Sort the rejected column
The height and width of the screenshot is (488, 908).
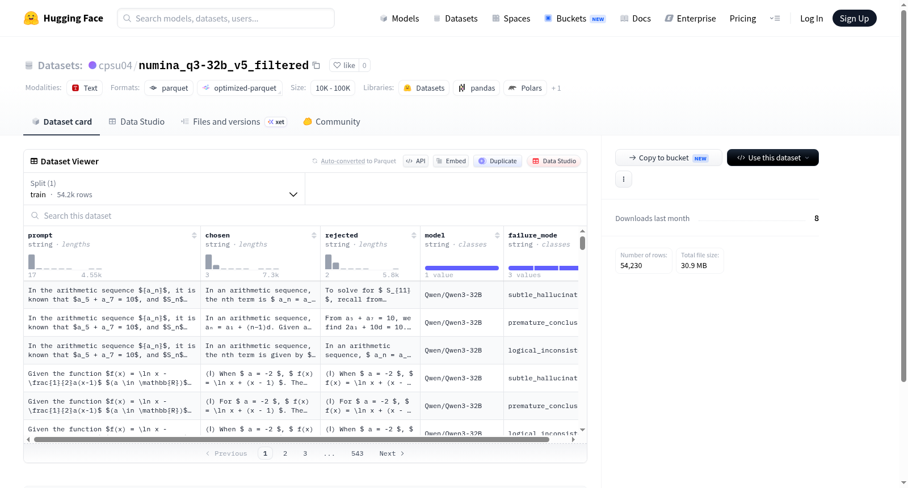coord(414,235)
